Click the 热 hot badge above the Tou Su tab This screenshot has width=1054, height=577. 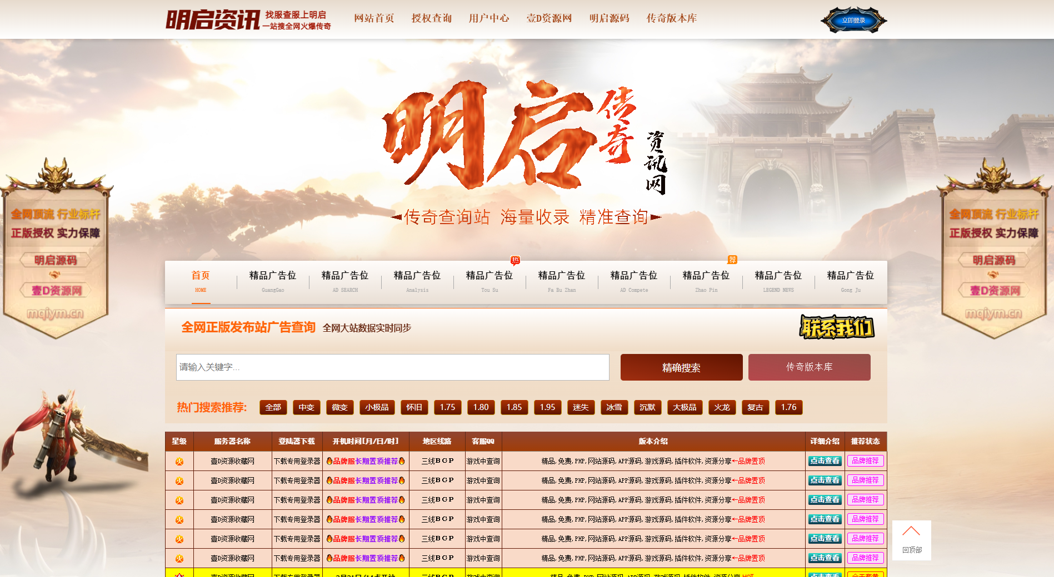[x=515, y=259]
